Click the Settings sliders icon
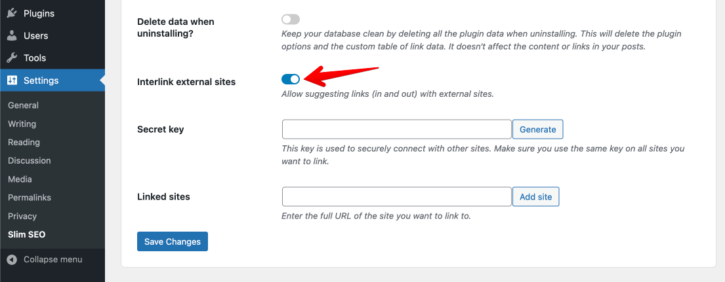 (x=12, y=80)
